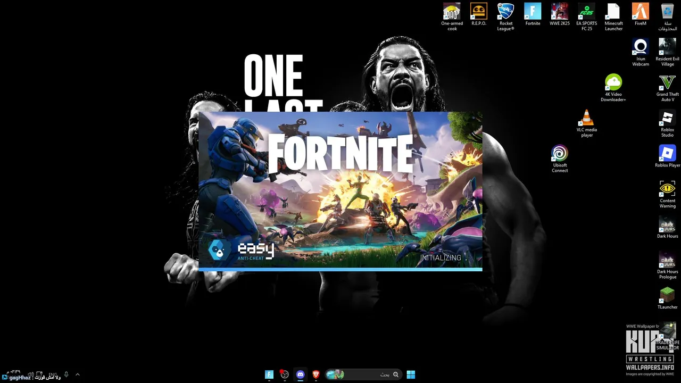Open the Resident Evil Village shortcut

click(x=667, y=53)
